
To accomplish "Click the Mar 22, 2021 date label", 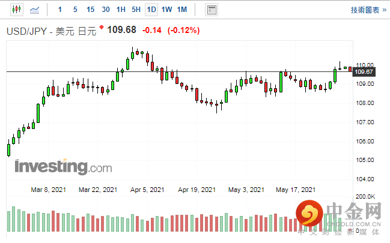I will pyautogui.click(x=98, y=190).
